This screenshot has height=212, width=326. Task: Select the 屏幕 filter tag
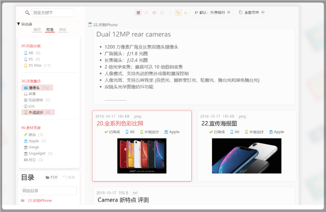(x=30, y=94)
